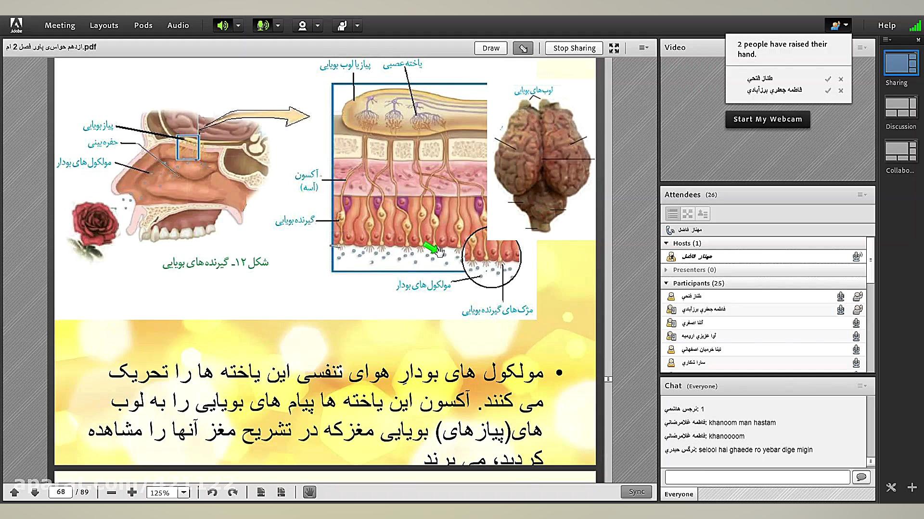This screenshot has height=519, width=924.
Task: Open the Audio menu
Action: pyautogui.click(x=178, y=25)
